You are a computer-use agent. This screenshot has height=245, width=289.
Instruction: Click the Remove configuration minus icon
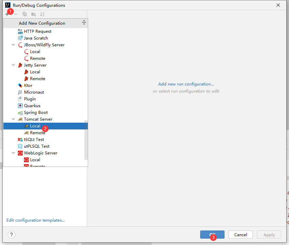(x=16, y=14)
